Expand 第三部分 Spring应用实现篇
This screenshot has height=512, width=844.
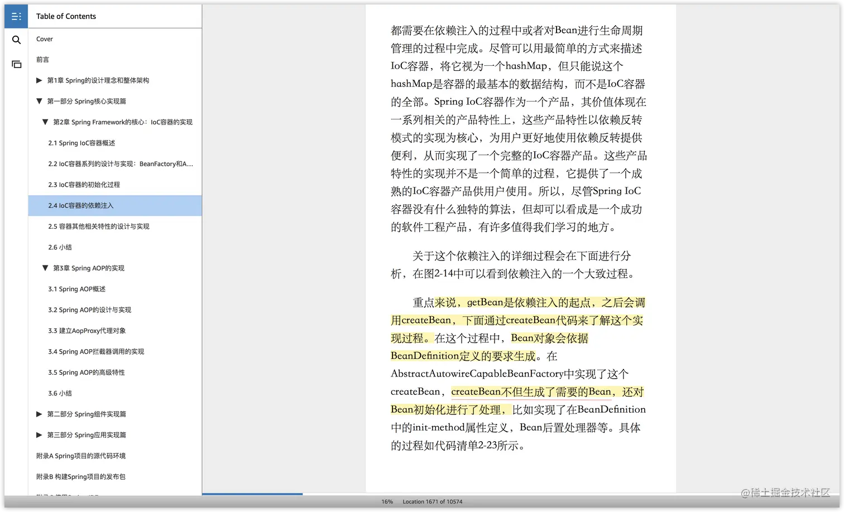39,434
